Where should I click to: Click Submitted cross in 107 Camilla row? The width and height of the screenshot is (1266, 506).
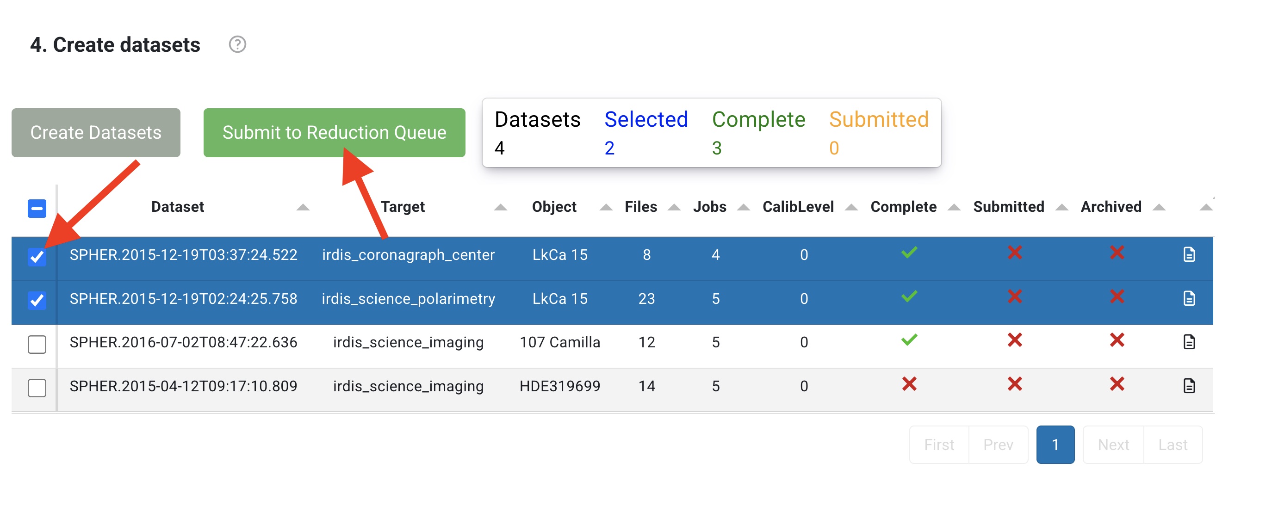tap(1014, 340)
